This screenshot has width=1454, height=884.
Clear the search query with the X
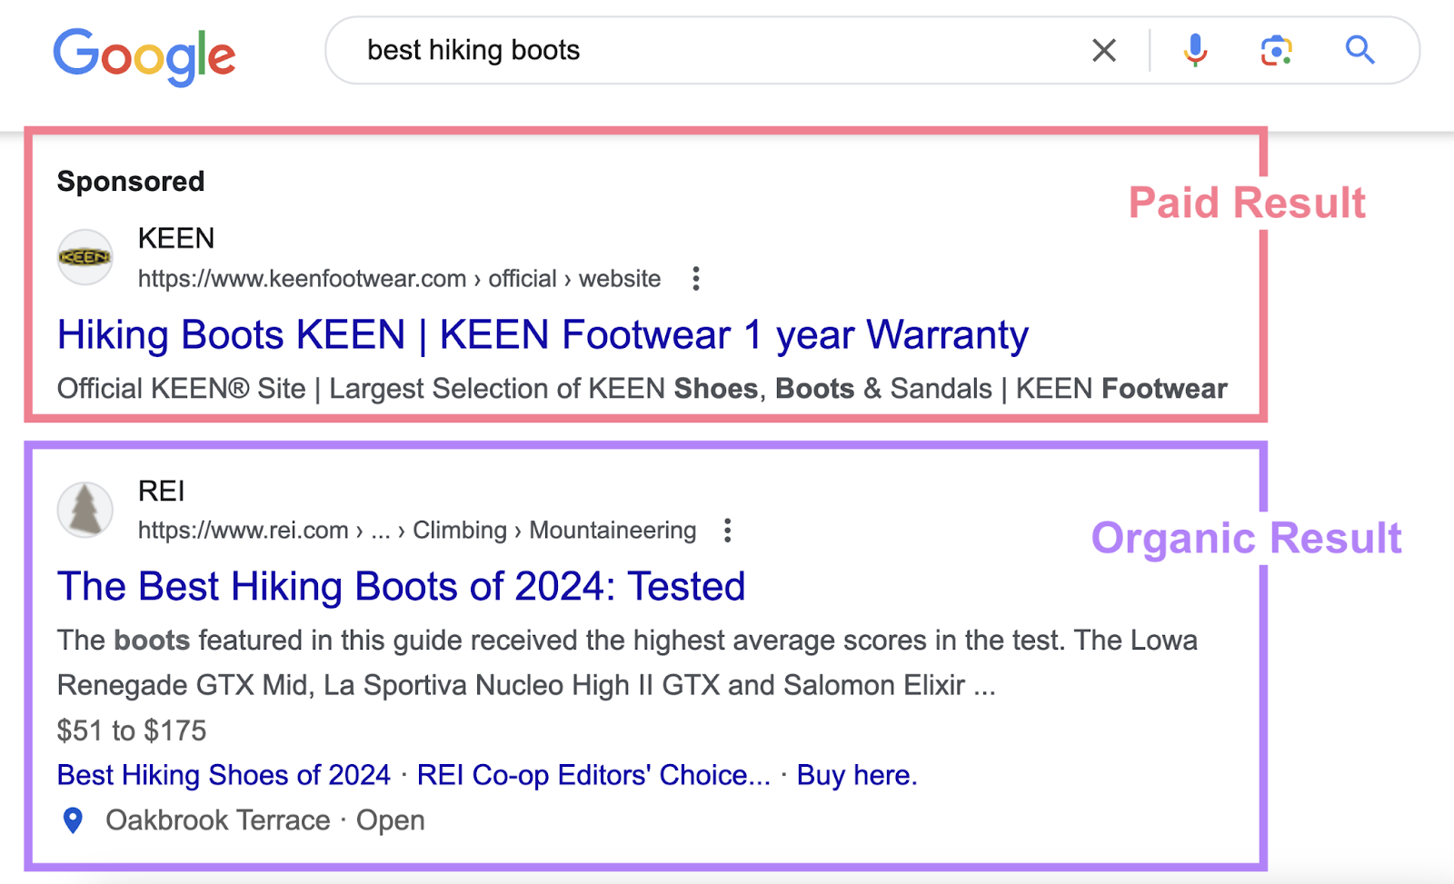tap(1103, 50)
